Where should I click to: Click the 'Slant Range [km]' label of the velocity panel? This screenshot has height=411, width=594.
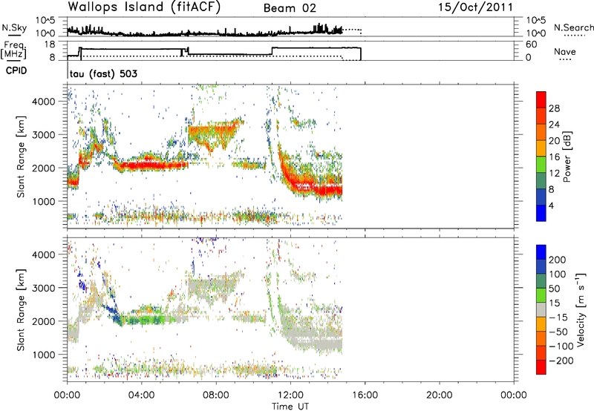pos(21,310)
